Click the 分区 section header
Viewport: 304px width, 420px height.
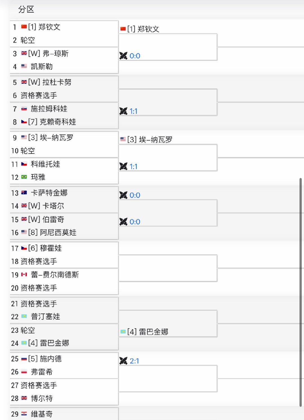pyautogui.click(x=26, y=9)
